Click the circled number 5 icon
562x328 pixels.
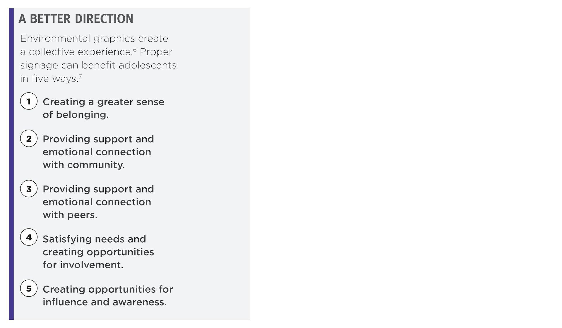[29, 288]
